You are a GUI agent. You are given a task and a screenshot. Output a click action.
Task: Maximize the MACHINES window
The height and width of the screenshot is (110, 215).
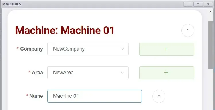198,4
